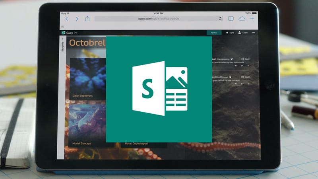
Task: Favorite the 23 Sept tweet
Action: (248, 84)
